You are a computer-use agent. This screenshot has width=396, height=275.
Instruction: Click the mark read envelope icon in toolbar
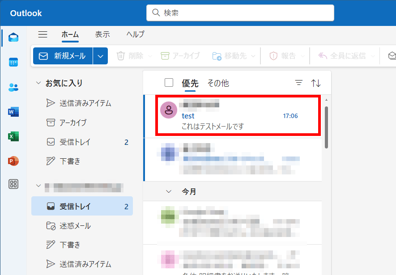click(392, 55)
